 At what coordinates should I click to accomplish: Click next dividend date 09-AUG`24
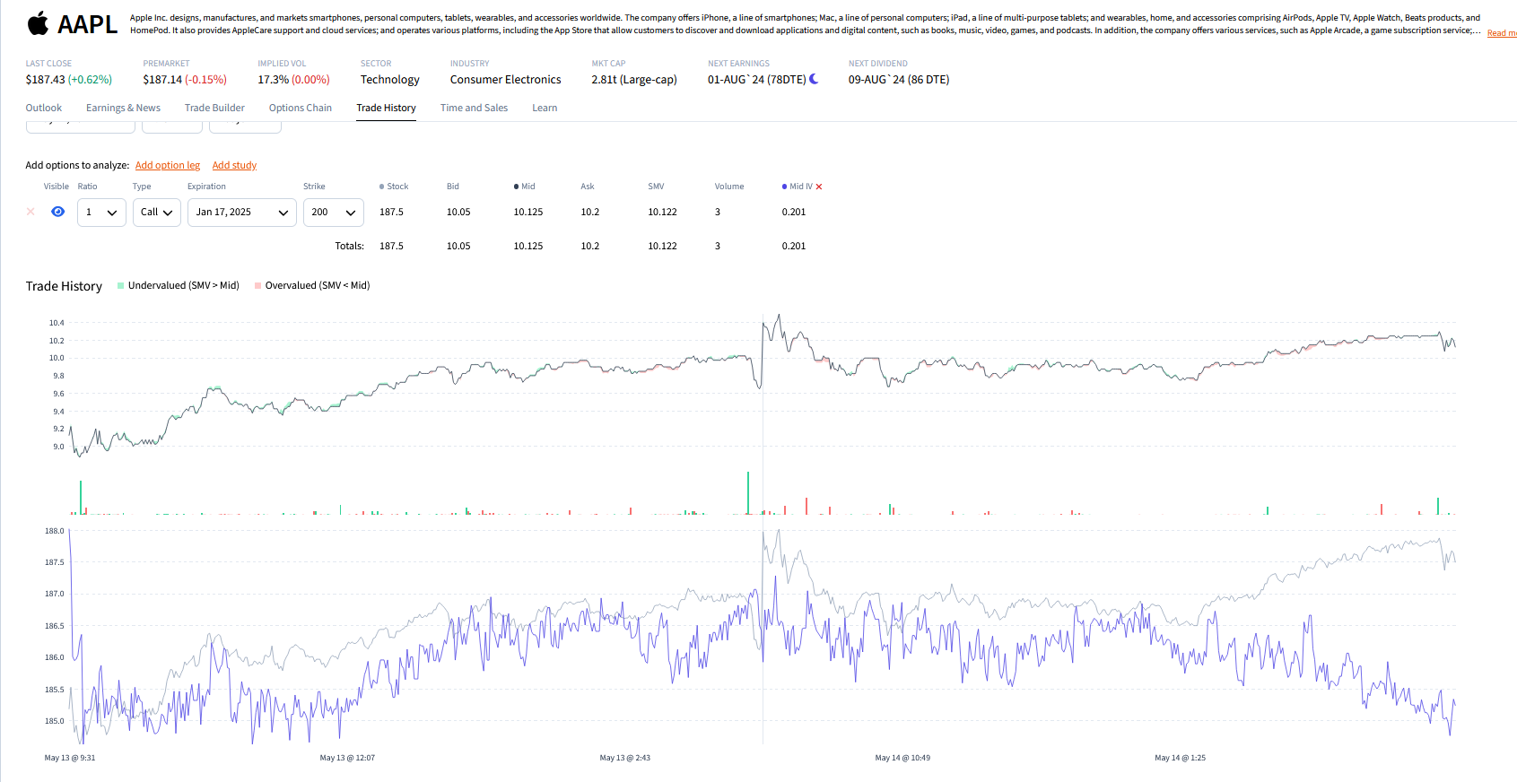[x=876, y=80]
